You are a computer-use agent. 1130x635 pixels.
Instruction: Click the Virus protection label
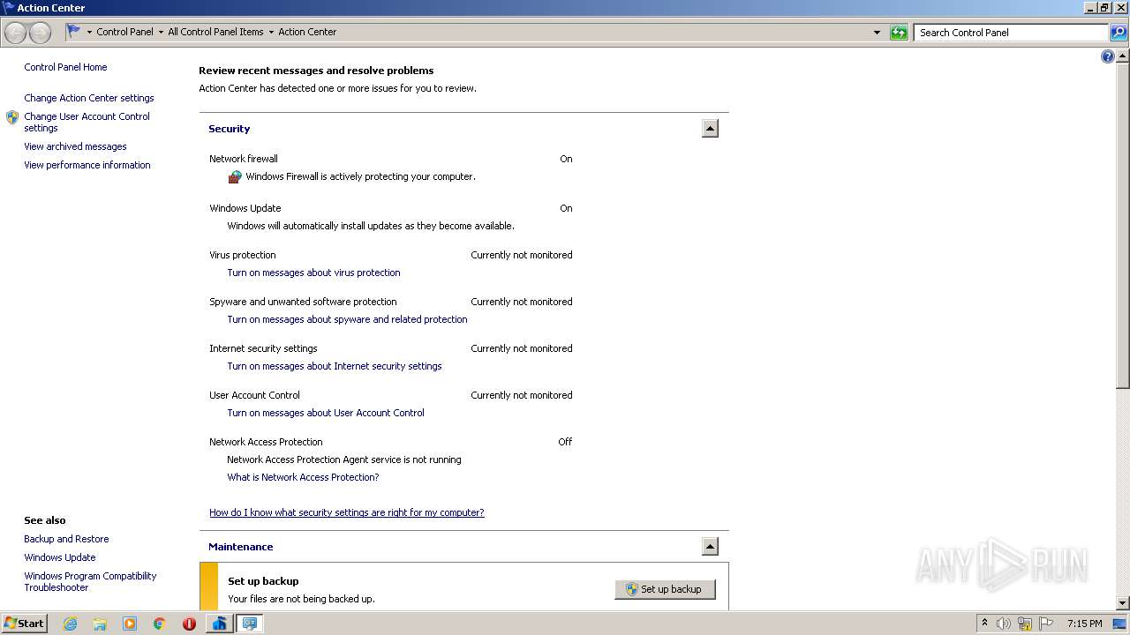tap(243, 255)
